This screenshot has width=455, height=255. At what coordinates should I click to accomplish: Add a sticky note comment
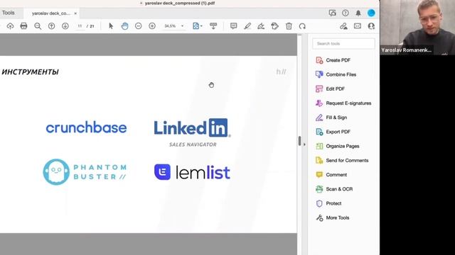pos(234,26)
